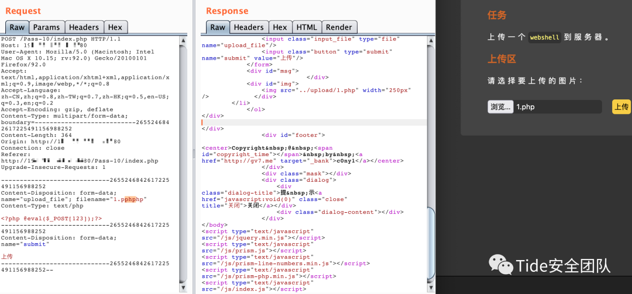Image resolution: width=632 pixels, height=294 pixels.
Task: Click the webshell code label in task
Action: [545, 37]
